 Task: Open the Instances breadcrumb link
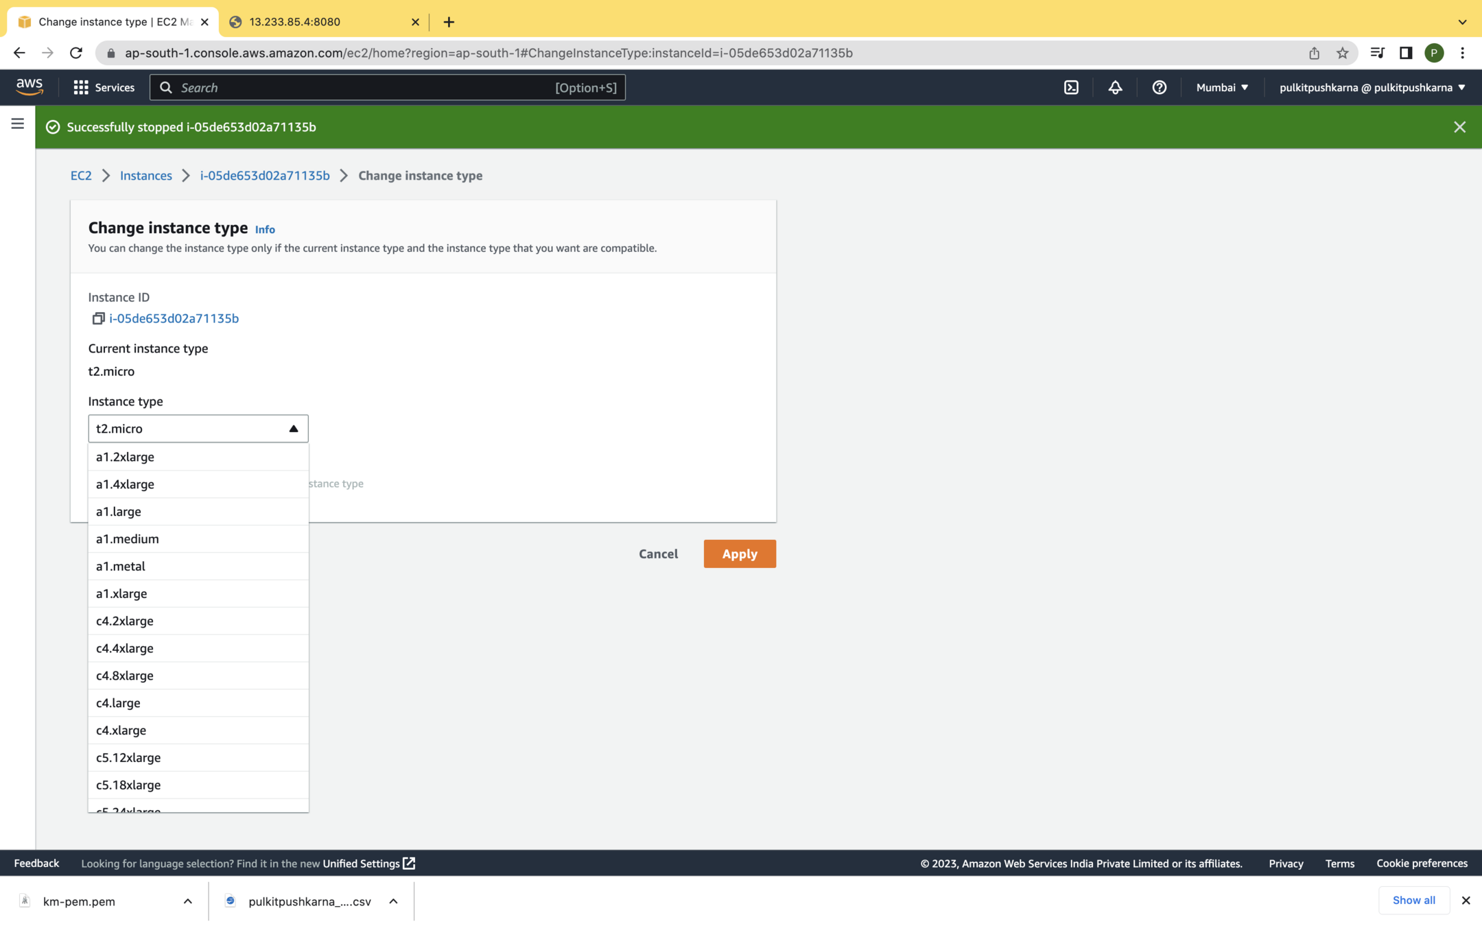145,176
